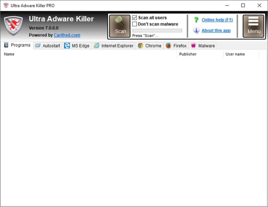Click the green question mark help icon
Viewport: 268px width, 207px height.
click(x=196, y=20)
